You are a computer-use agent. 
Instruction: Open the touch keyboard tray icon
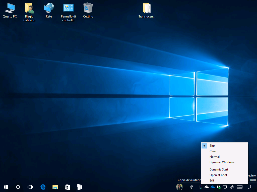tap(240, 187)
